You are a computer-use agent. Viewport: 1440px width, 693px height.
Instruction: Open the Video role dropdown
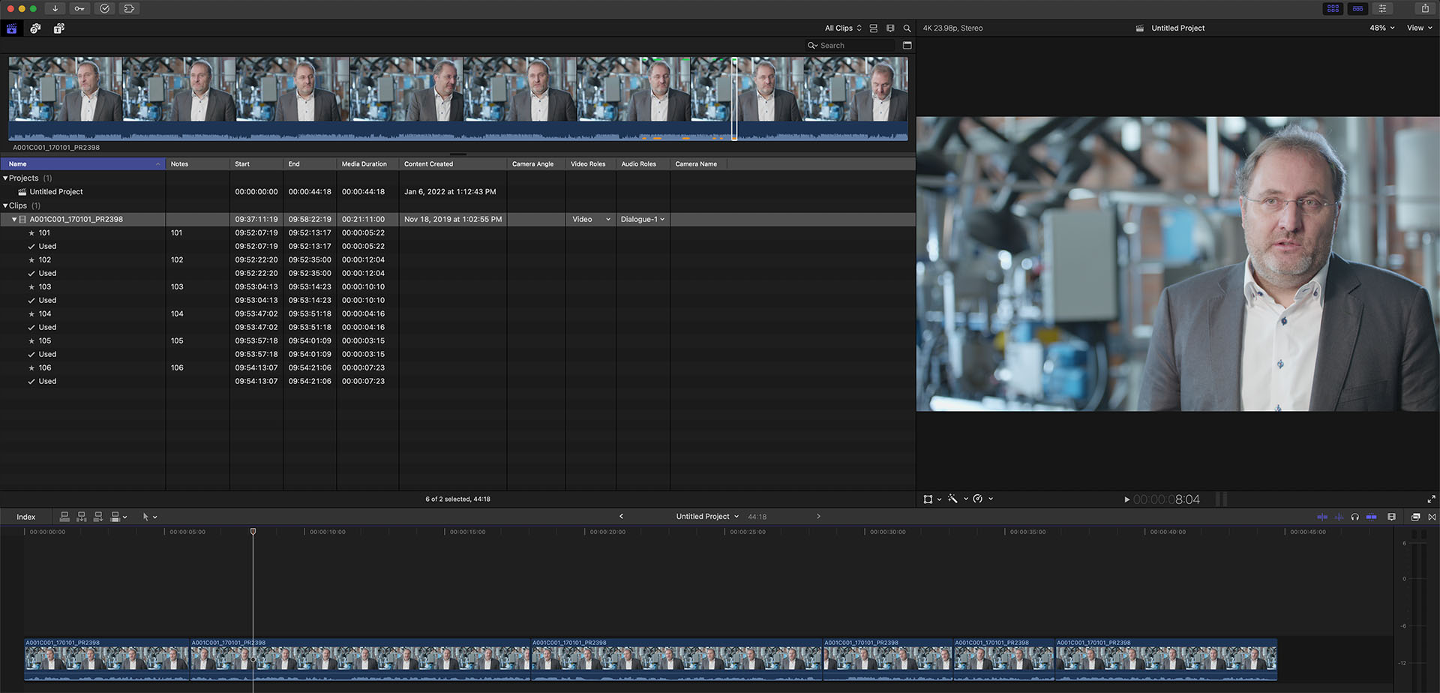point(591,219)
